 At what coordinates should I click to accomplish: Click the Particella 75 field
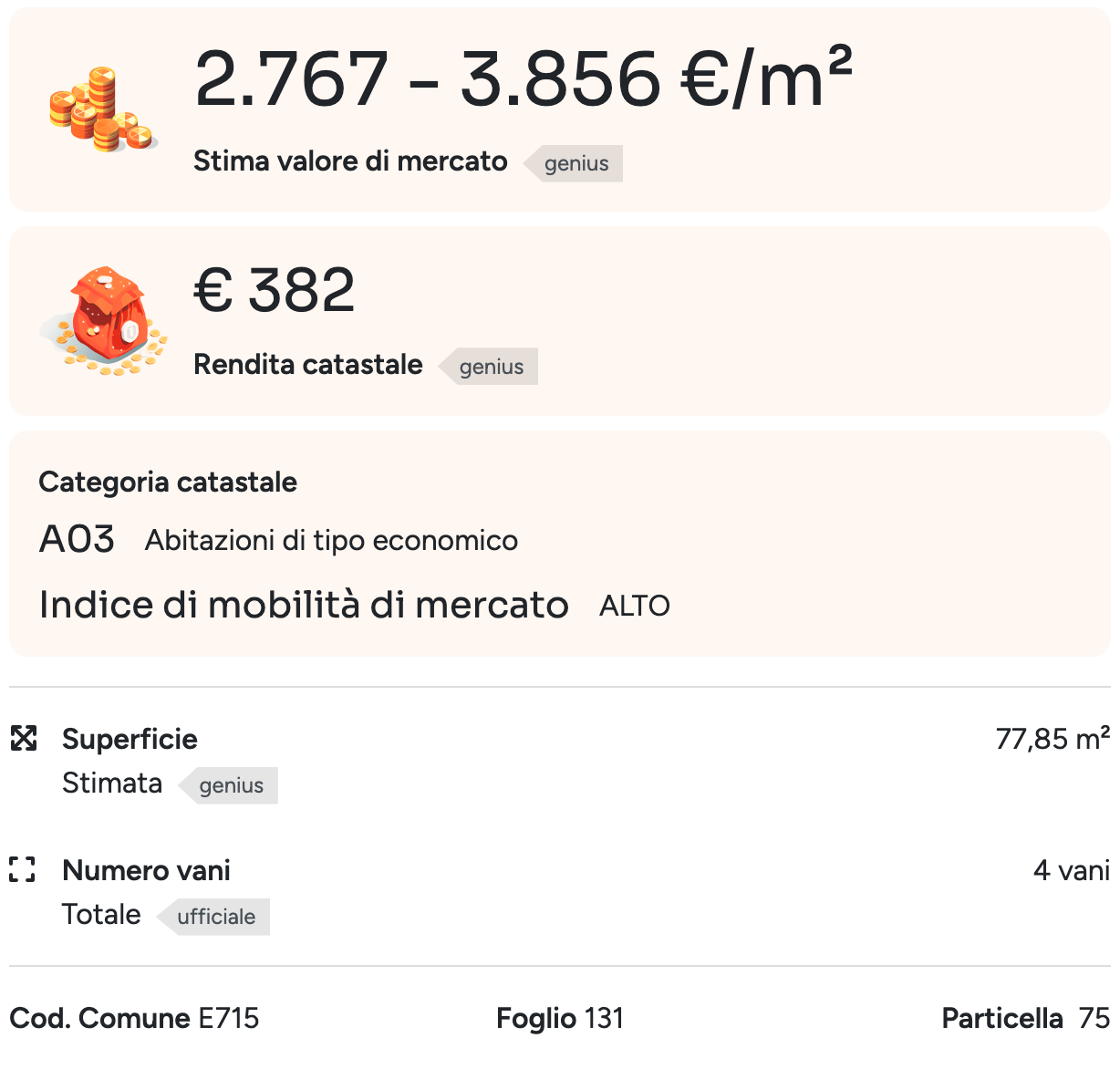click(x=1025, y=1018)
